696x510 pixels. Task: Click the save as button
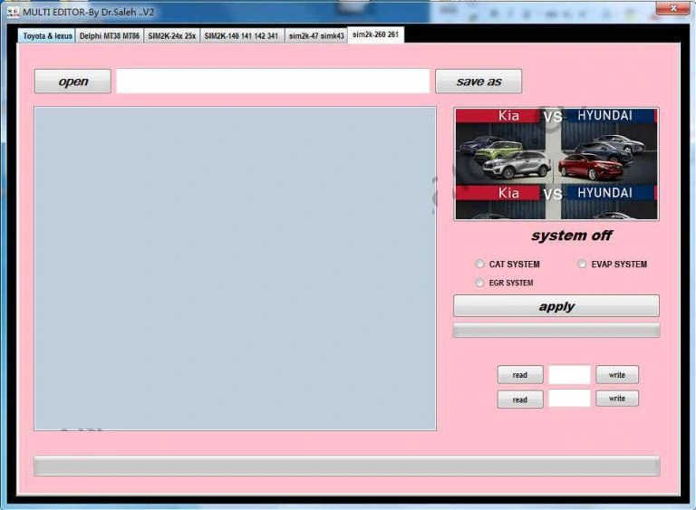478,82
